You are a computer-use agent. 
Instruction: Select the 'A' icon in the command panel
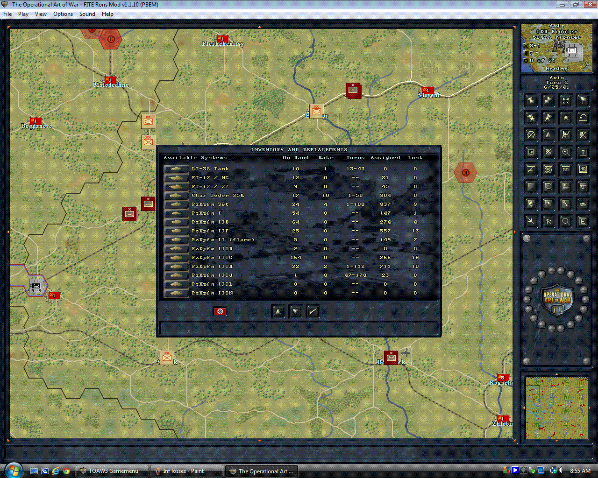548,134
